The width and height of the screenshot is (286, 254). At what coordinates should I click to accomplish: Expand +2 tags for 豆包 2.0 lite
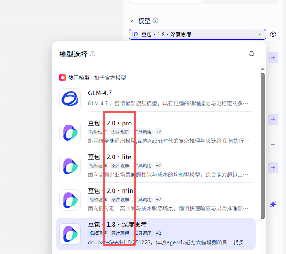tap(158, 165)
